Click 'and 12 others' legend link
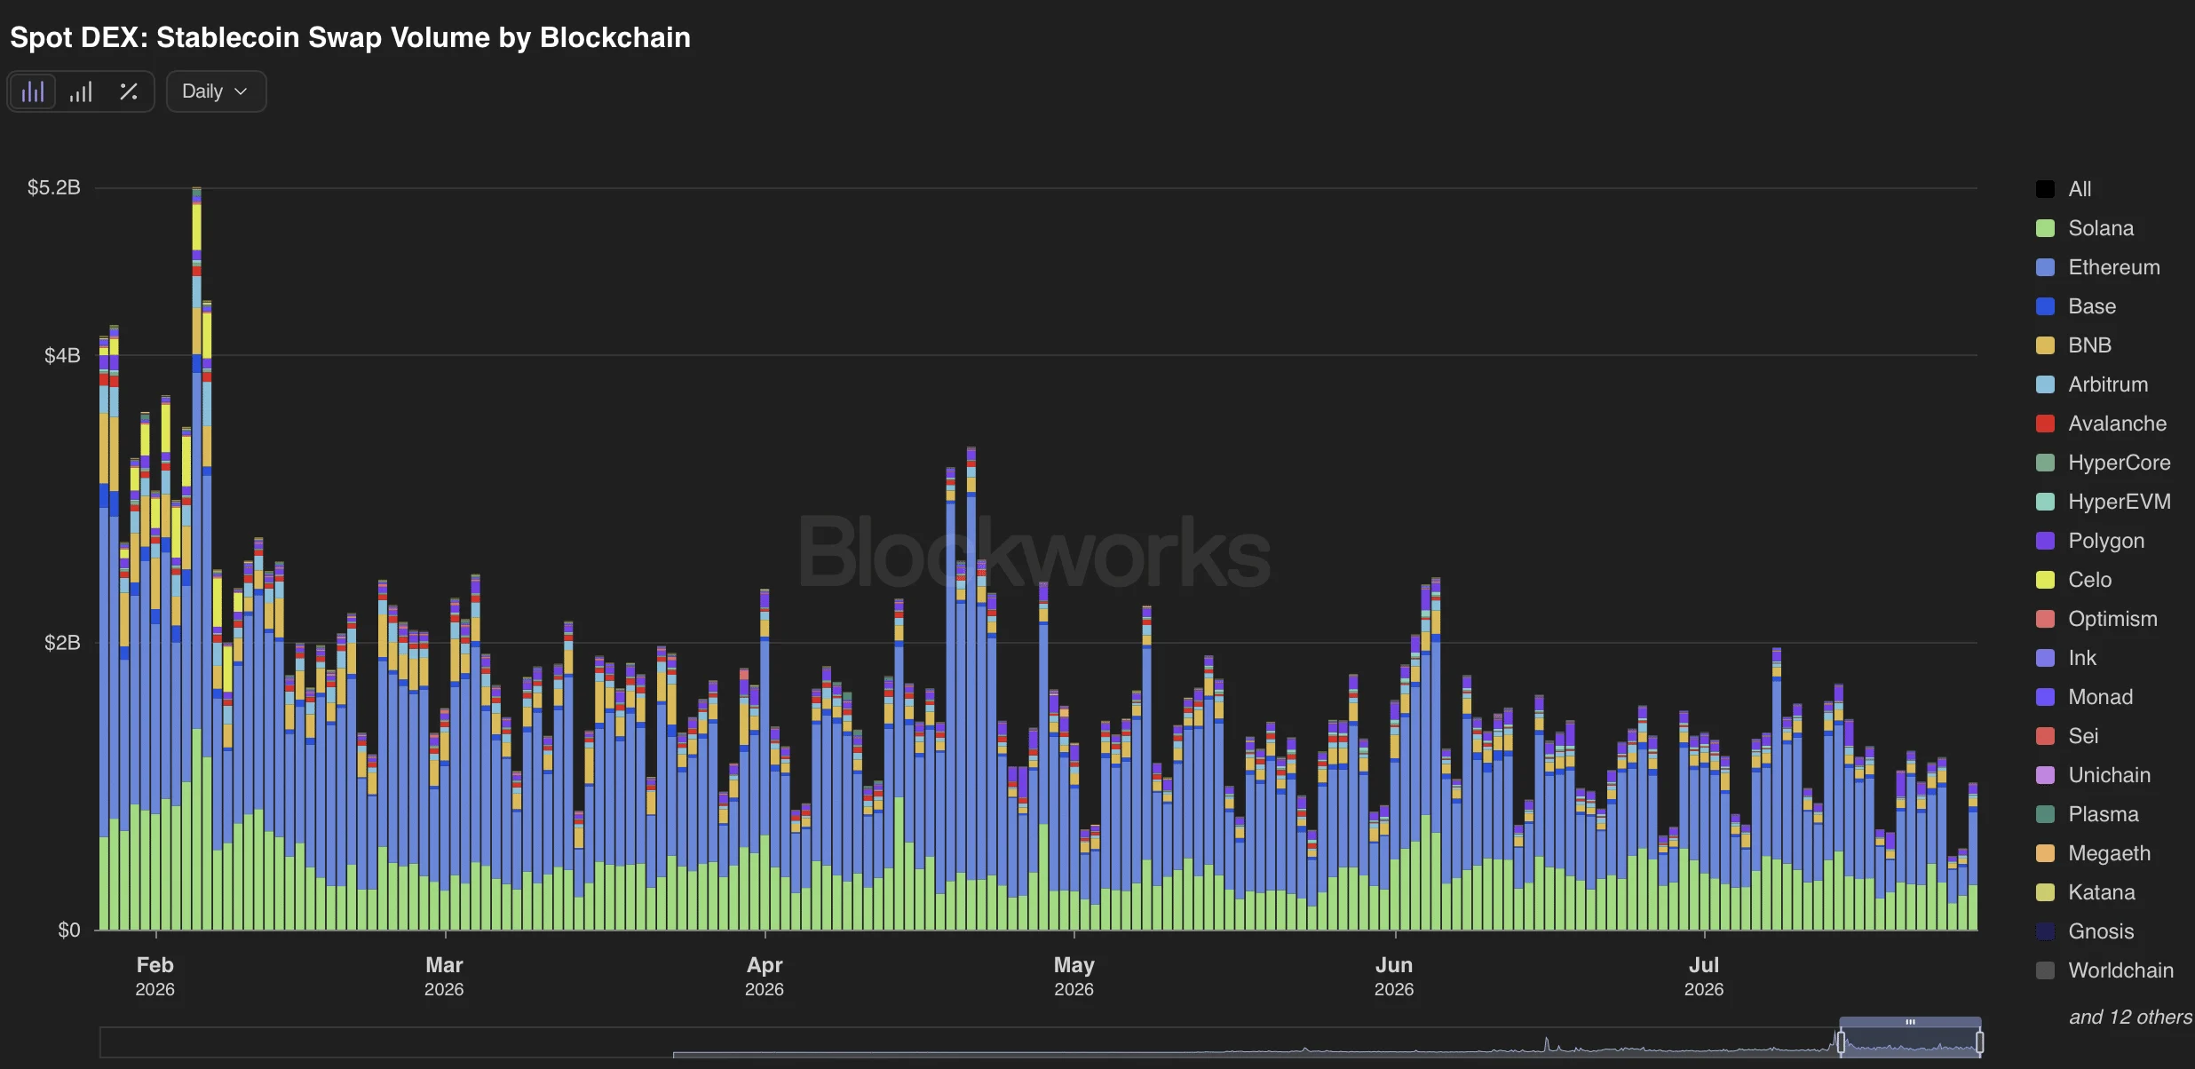2195x1069 pixels. point(2130,1018)
